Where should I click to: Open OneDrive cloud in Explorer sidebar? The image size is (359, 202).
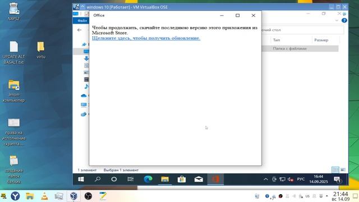coord(84,96)
